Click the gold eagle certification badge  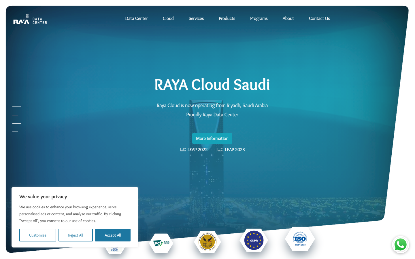tap(207, 242)
